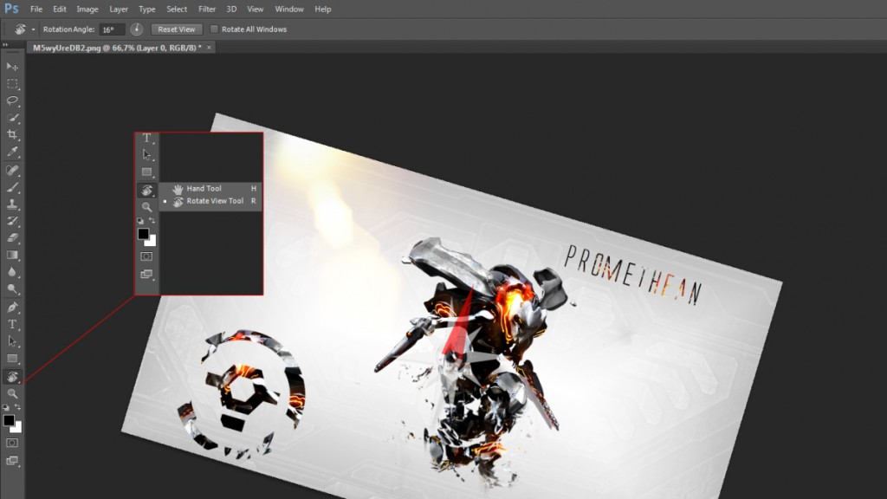The height and width of the screenshot is (499, 887).
Task: Click the Reset View button
Action: [177, 29]
